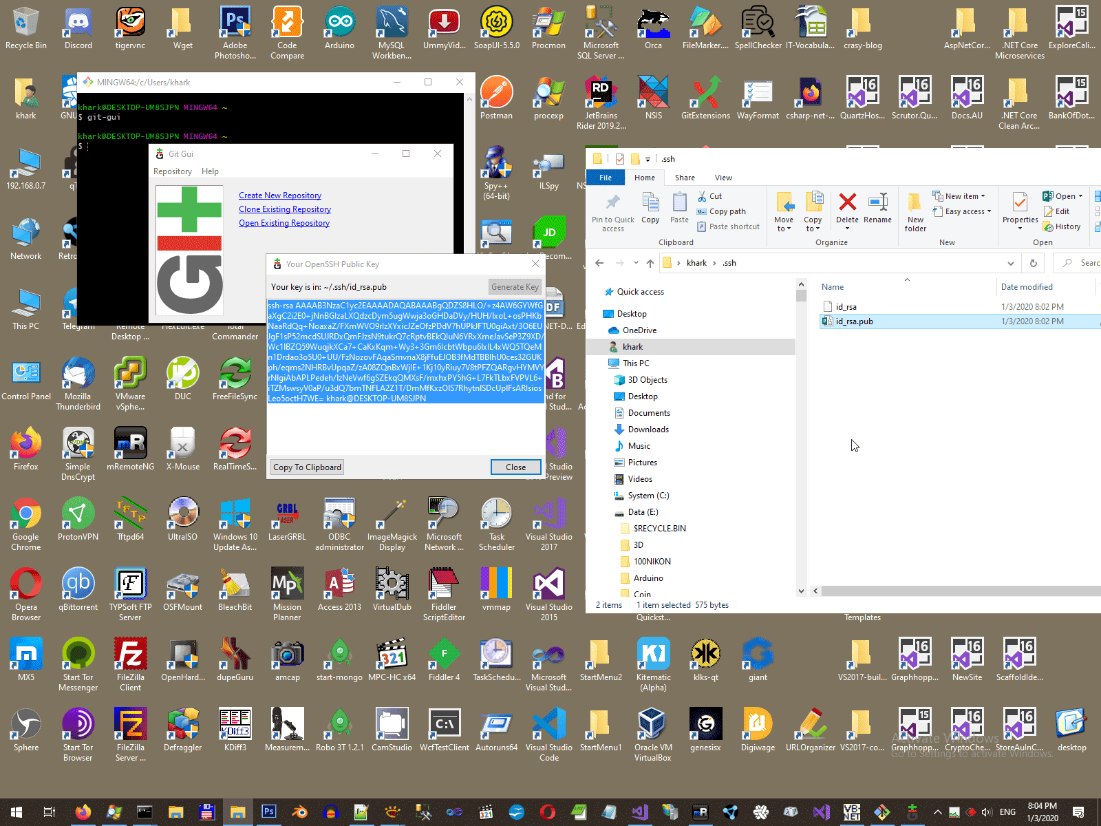Viewport: 1101px width, 826px height.
Task: Select the qBittorrent desktop icon
Action: coord(78,589)
